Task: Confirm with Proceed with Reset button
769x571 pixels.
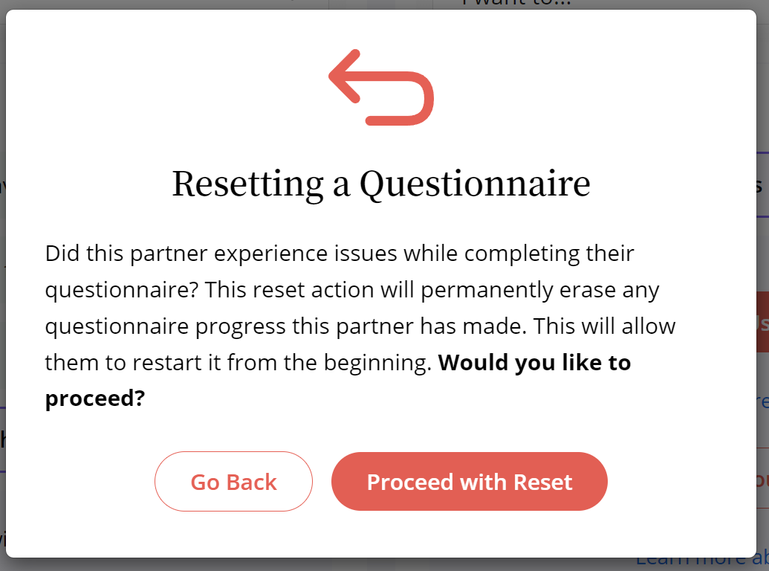Action: point(470,482)
